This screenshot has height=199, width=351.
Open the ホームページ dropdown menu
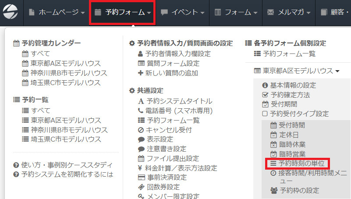pos(57,12)
